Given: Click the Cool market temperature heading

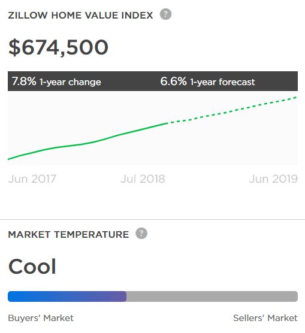Looking at the screenshot, I should tap(32, 267).
